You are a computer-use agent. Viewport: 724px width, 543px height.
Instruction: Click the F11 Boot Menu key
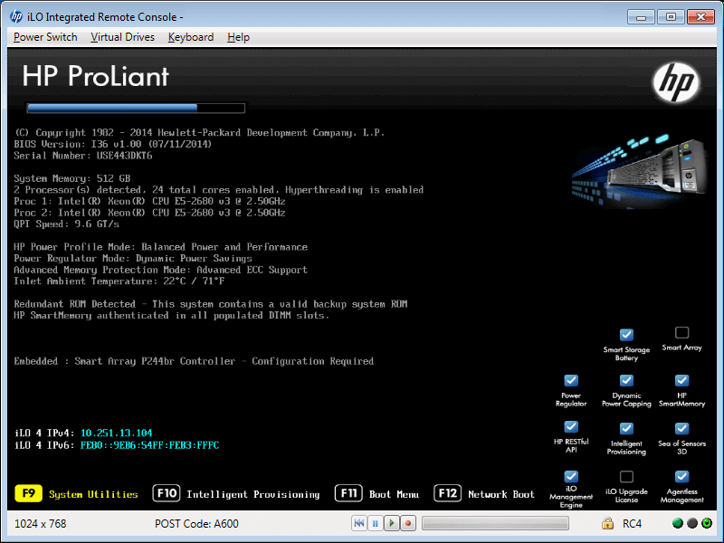pyautogui.click(x=348, y=493)
